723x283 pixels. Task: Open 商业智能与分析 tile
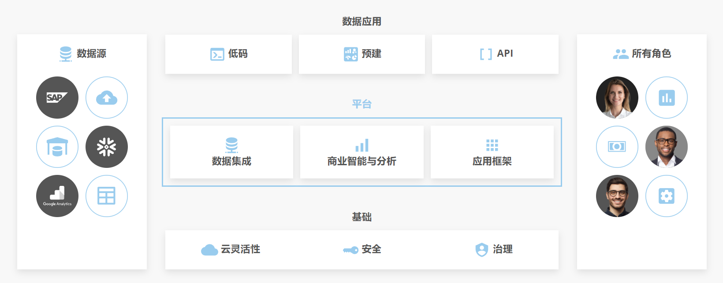(x=362, y=152)
